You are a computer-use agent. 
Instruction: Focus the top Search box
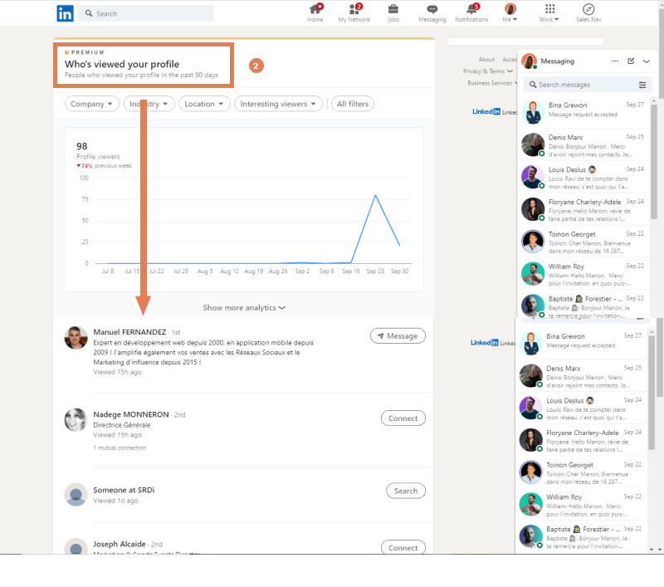pos(146,13)
